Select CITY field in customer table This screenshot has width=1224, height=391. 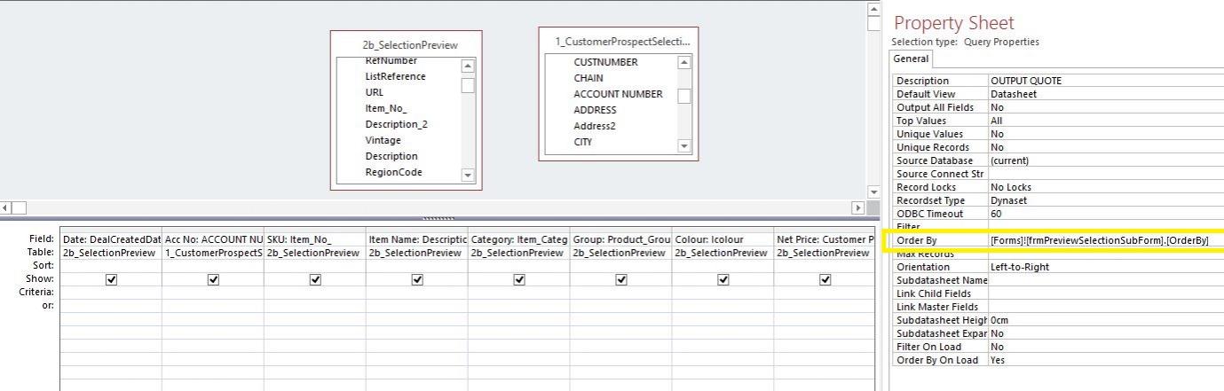[x=583, y=142]
